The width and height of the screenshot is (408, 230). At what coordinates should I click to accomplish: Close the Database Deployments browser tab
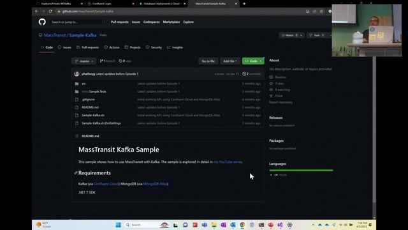(x=185, y=4)
